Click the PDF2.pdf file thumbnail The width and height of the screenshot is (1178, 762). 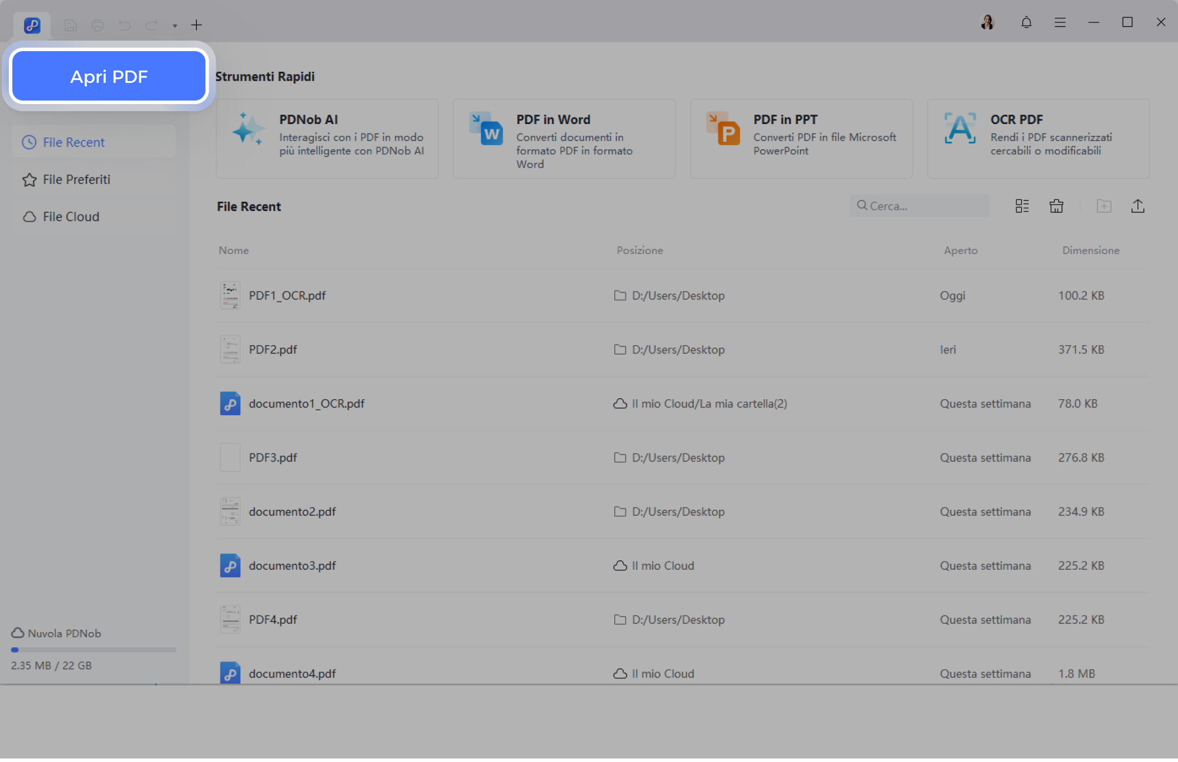tap(230, 349)
